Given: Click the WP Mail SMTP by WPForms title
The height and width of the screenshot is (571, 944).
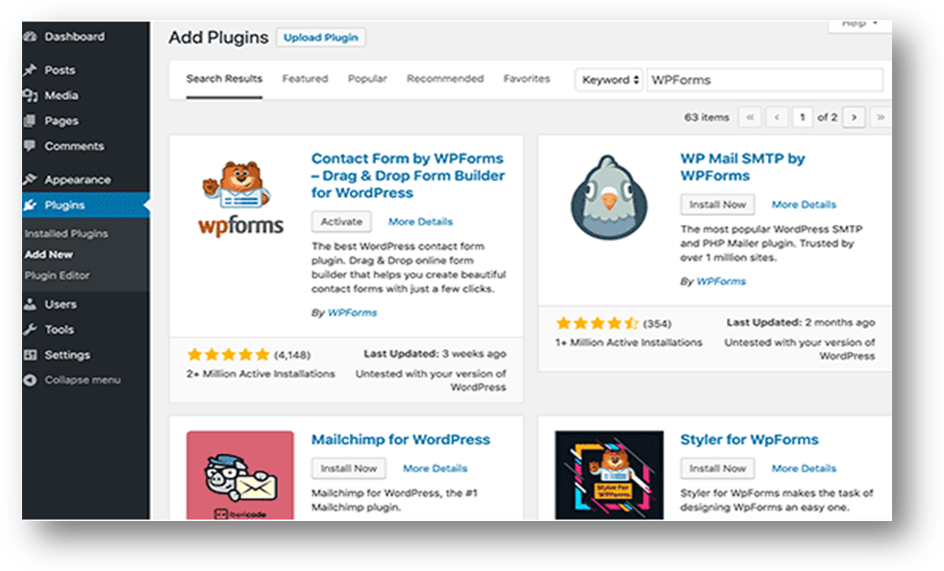Looking at the screenshot, I should pyautogui.click(x=742, y=167).
